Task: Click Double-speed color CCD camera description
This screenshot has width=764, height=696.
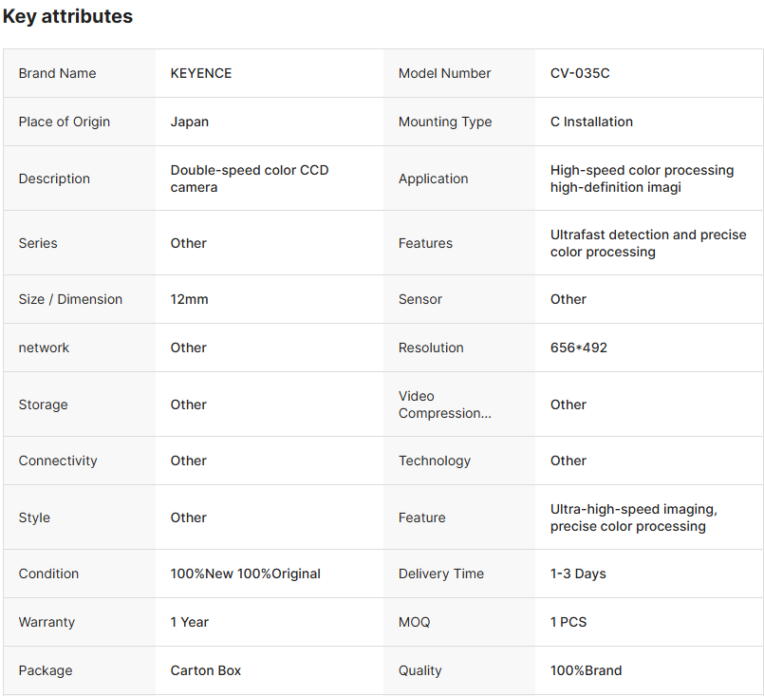Action: pyautogui.click(x=250, y=179)
